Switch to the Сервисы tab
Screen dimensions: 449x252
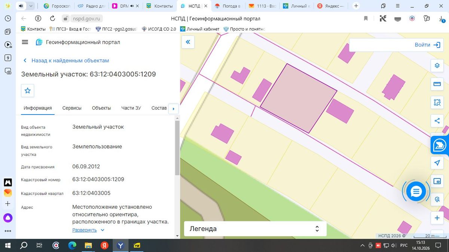(x=72, y=108)
